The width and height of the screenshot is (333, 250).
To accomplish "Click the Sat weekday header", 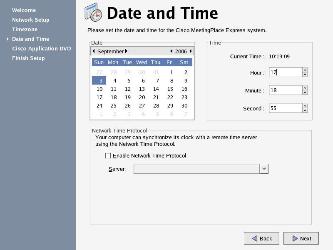I will click(184, 62).
